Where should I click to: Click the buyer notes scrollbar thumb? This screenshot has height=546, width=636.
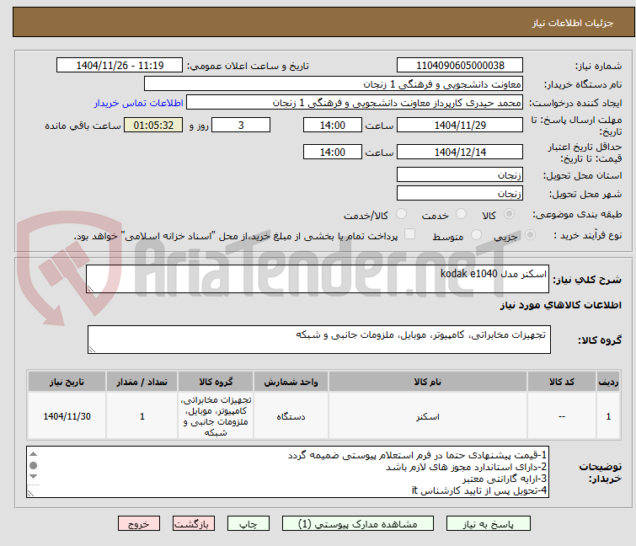pos(33,465)
